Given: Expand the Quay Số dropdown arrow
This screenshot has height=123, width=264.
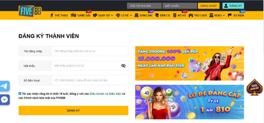Looking at the screenshot, I should click(x=112, y=15).
